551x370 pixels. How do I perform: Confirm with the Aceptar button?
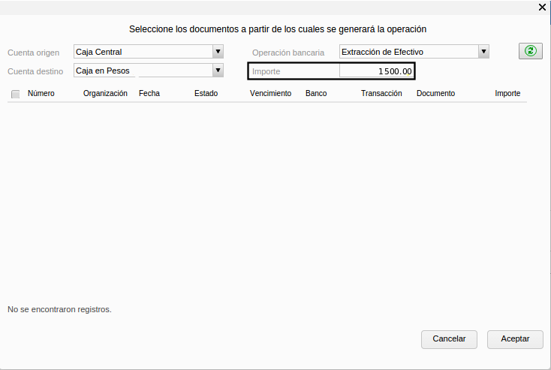515,339
